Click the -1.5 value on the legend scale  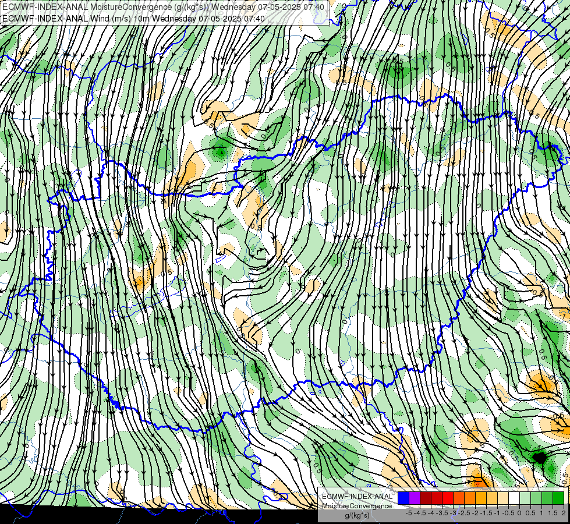pyautogui.click(x=486, y=513)
